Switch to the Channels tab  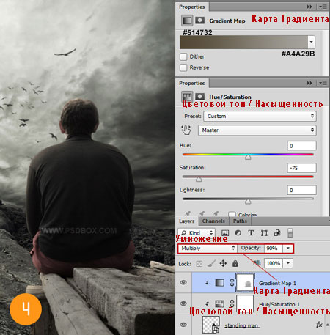tap(213, 221)
